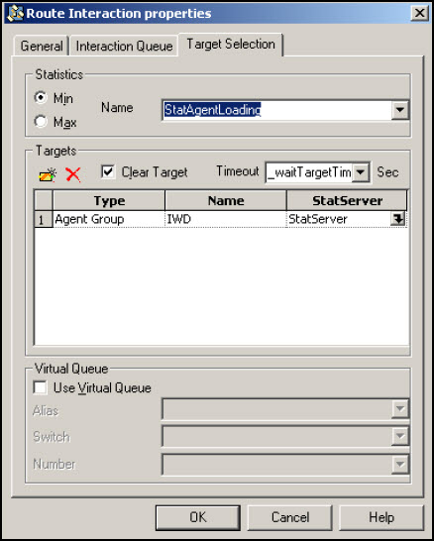
Task: Open the Alias dropdown arrow
Action: tap(400, 409)
